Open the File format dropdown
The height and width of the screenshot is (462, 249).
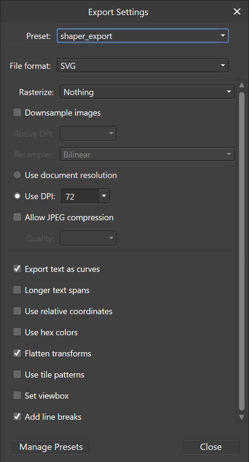click(x=142, y=65)
